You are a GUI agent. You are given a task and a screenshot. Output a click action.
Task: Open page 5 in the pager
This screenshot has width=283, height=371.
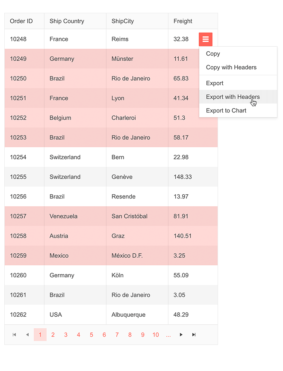(91, 335)
